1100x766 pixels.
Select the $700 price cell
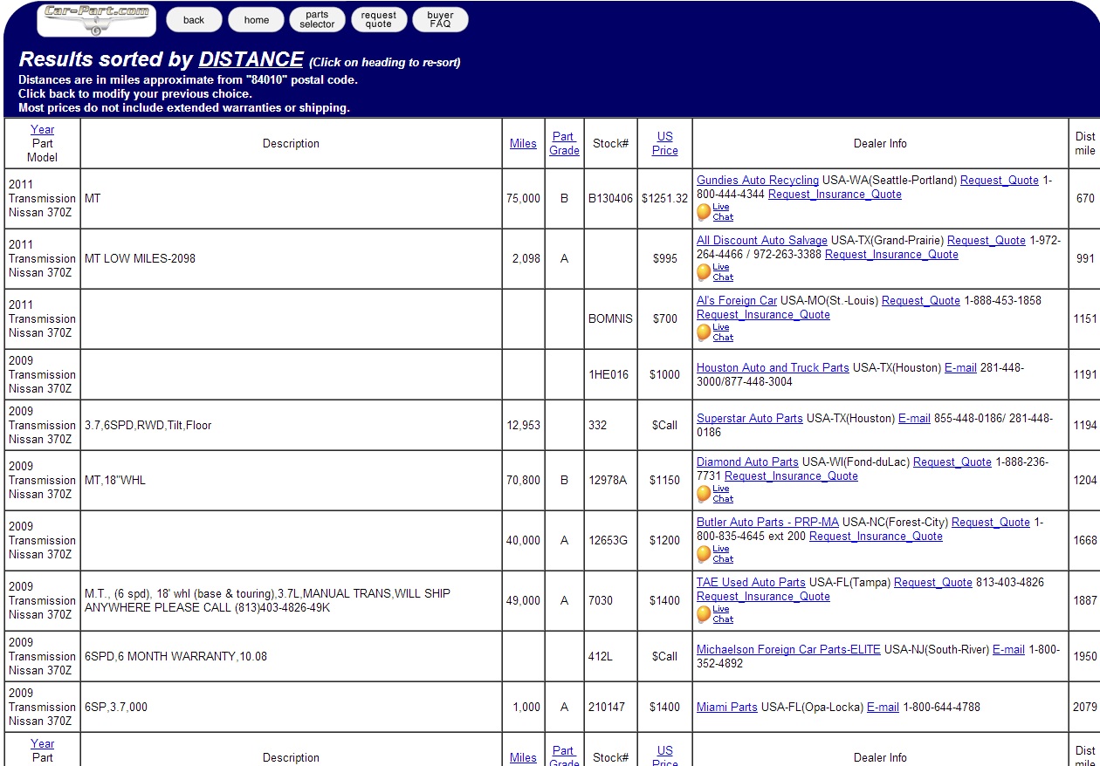[664, 319]
